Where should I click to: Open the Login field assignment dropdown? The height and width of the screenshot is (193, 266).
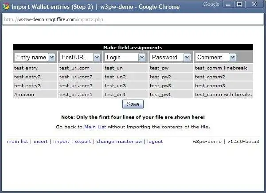pos(125,57)
